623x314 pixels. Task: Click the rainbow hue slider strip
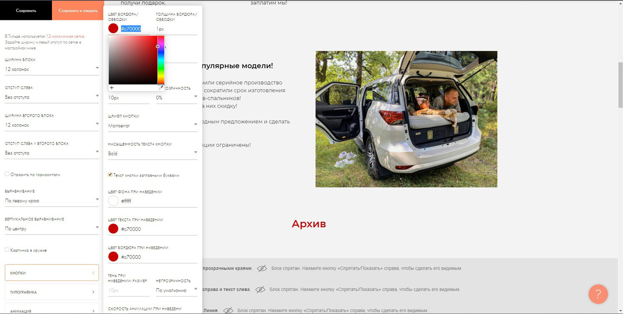[x=161, y=60]
